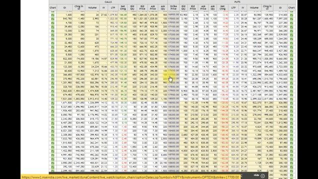Open puts chart icon for strike 17650.00
The image size is (318, 179).
click(292, 71)
